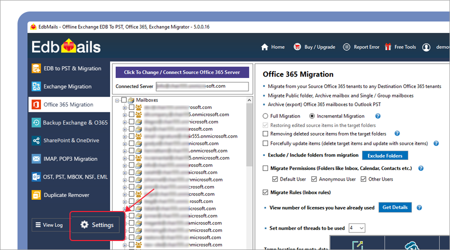Click the Office 365 Migration icon
450x250 pixels.
pos(36,104)
